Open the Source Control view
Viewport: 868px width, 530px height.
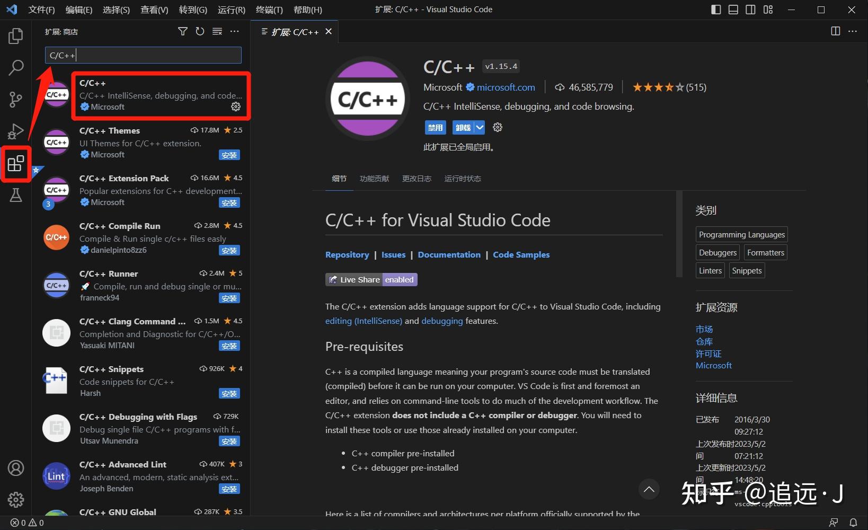click(15, 100)
